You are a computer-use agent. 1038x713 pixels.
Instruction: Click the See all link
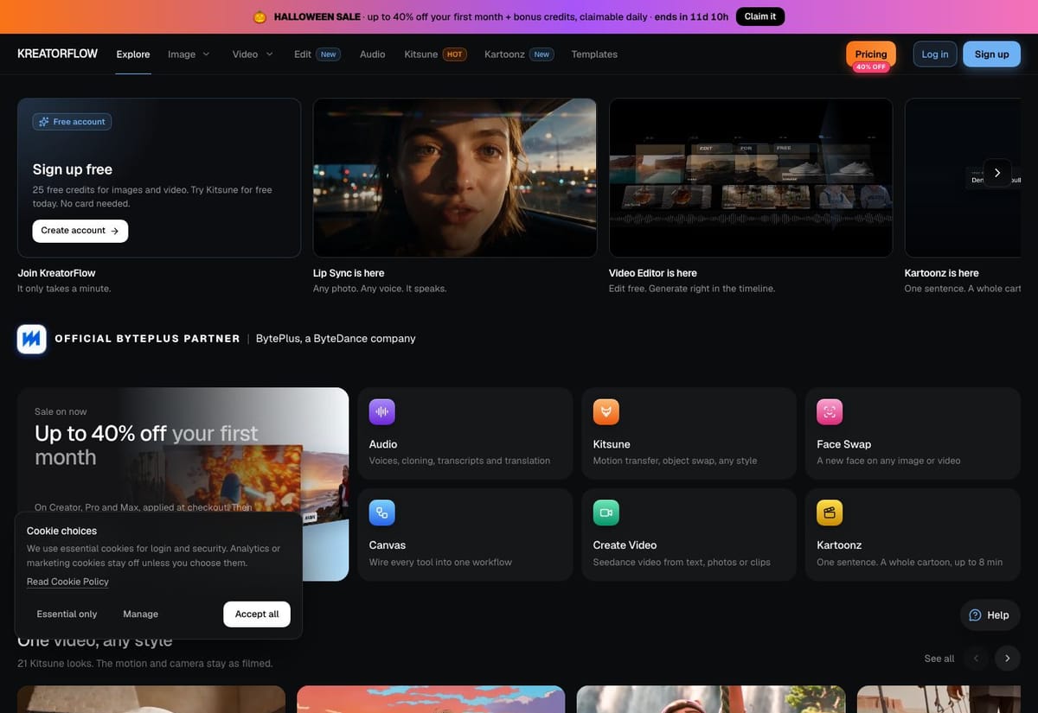pos(939,659)
